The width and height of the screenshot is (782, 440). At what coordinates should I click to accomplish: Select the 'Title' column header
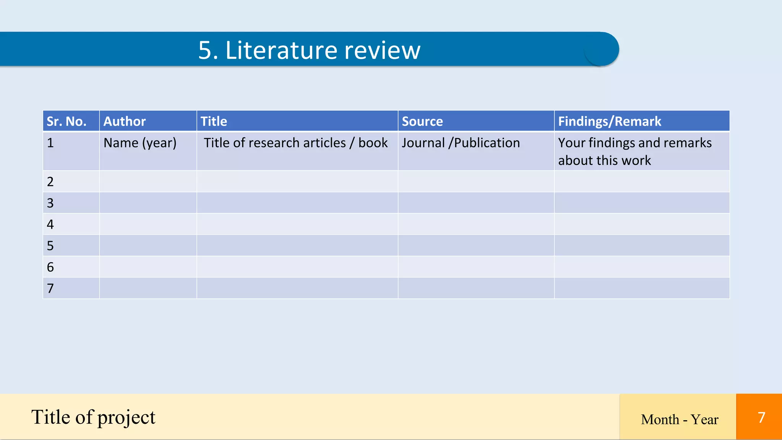(x=297, y=121)
